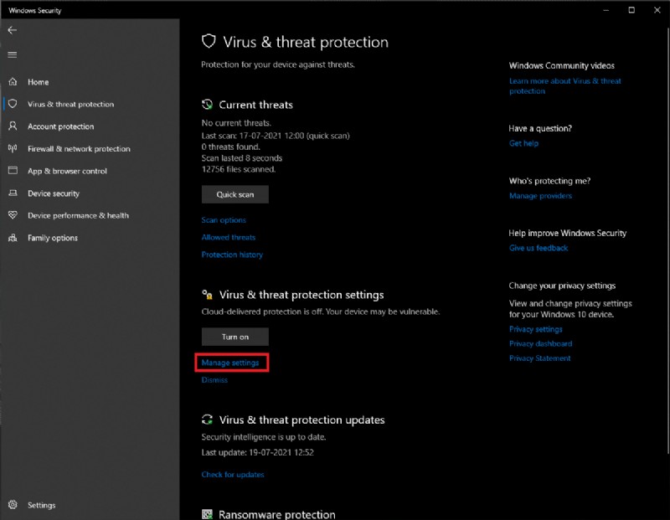
Task: Minimize the Windows Security window
Action: pyautogui.click(x=606, y=10)
